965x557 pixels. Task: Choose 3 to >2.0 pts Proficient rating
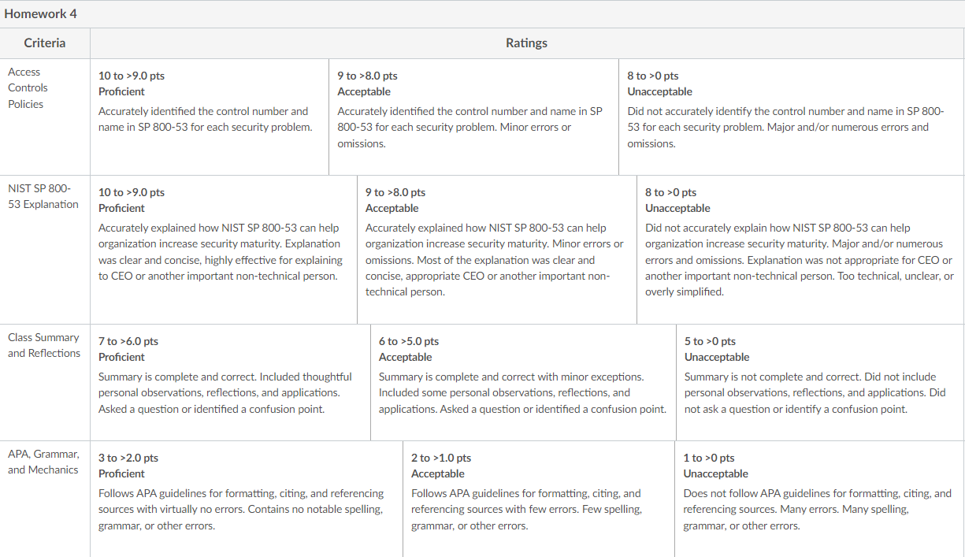pos(247,499)
